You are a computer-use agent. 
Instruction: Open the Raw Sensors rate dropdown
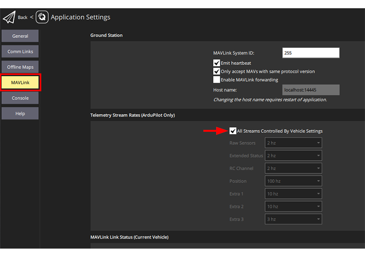click(293, 143)
